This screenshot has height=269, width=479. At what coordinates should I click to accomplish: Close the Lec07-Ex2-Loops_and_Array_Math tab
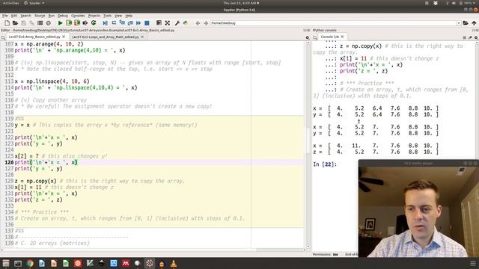click(x=142, y=37)
